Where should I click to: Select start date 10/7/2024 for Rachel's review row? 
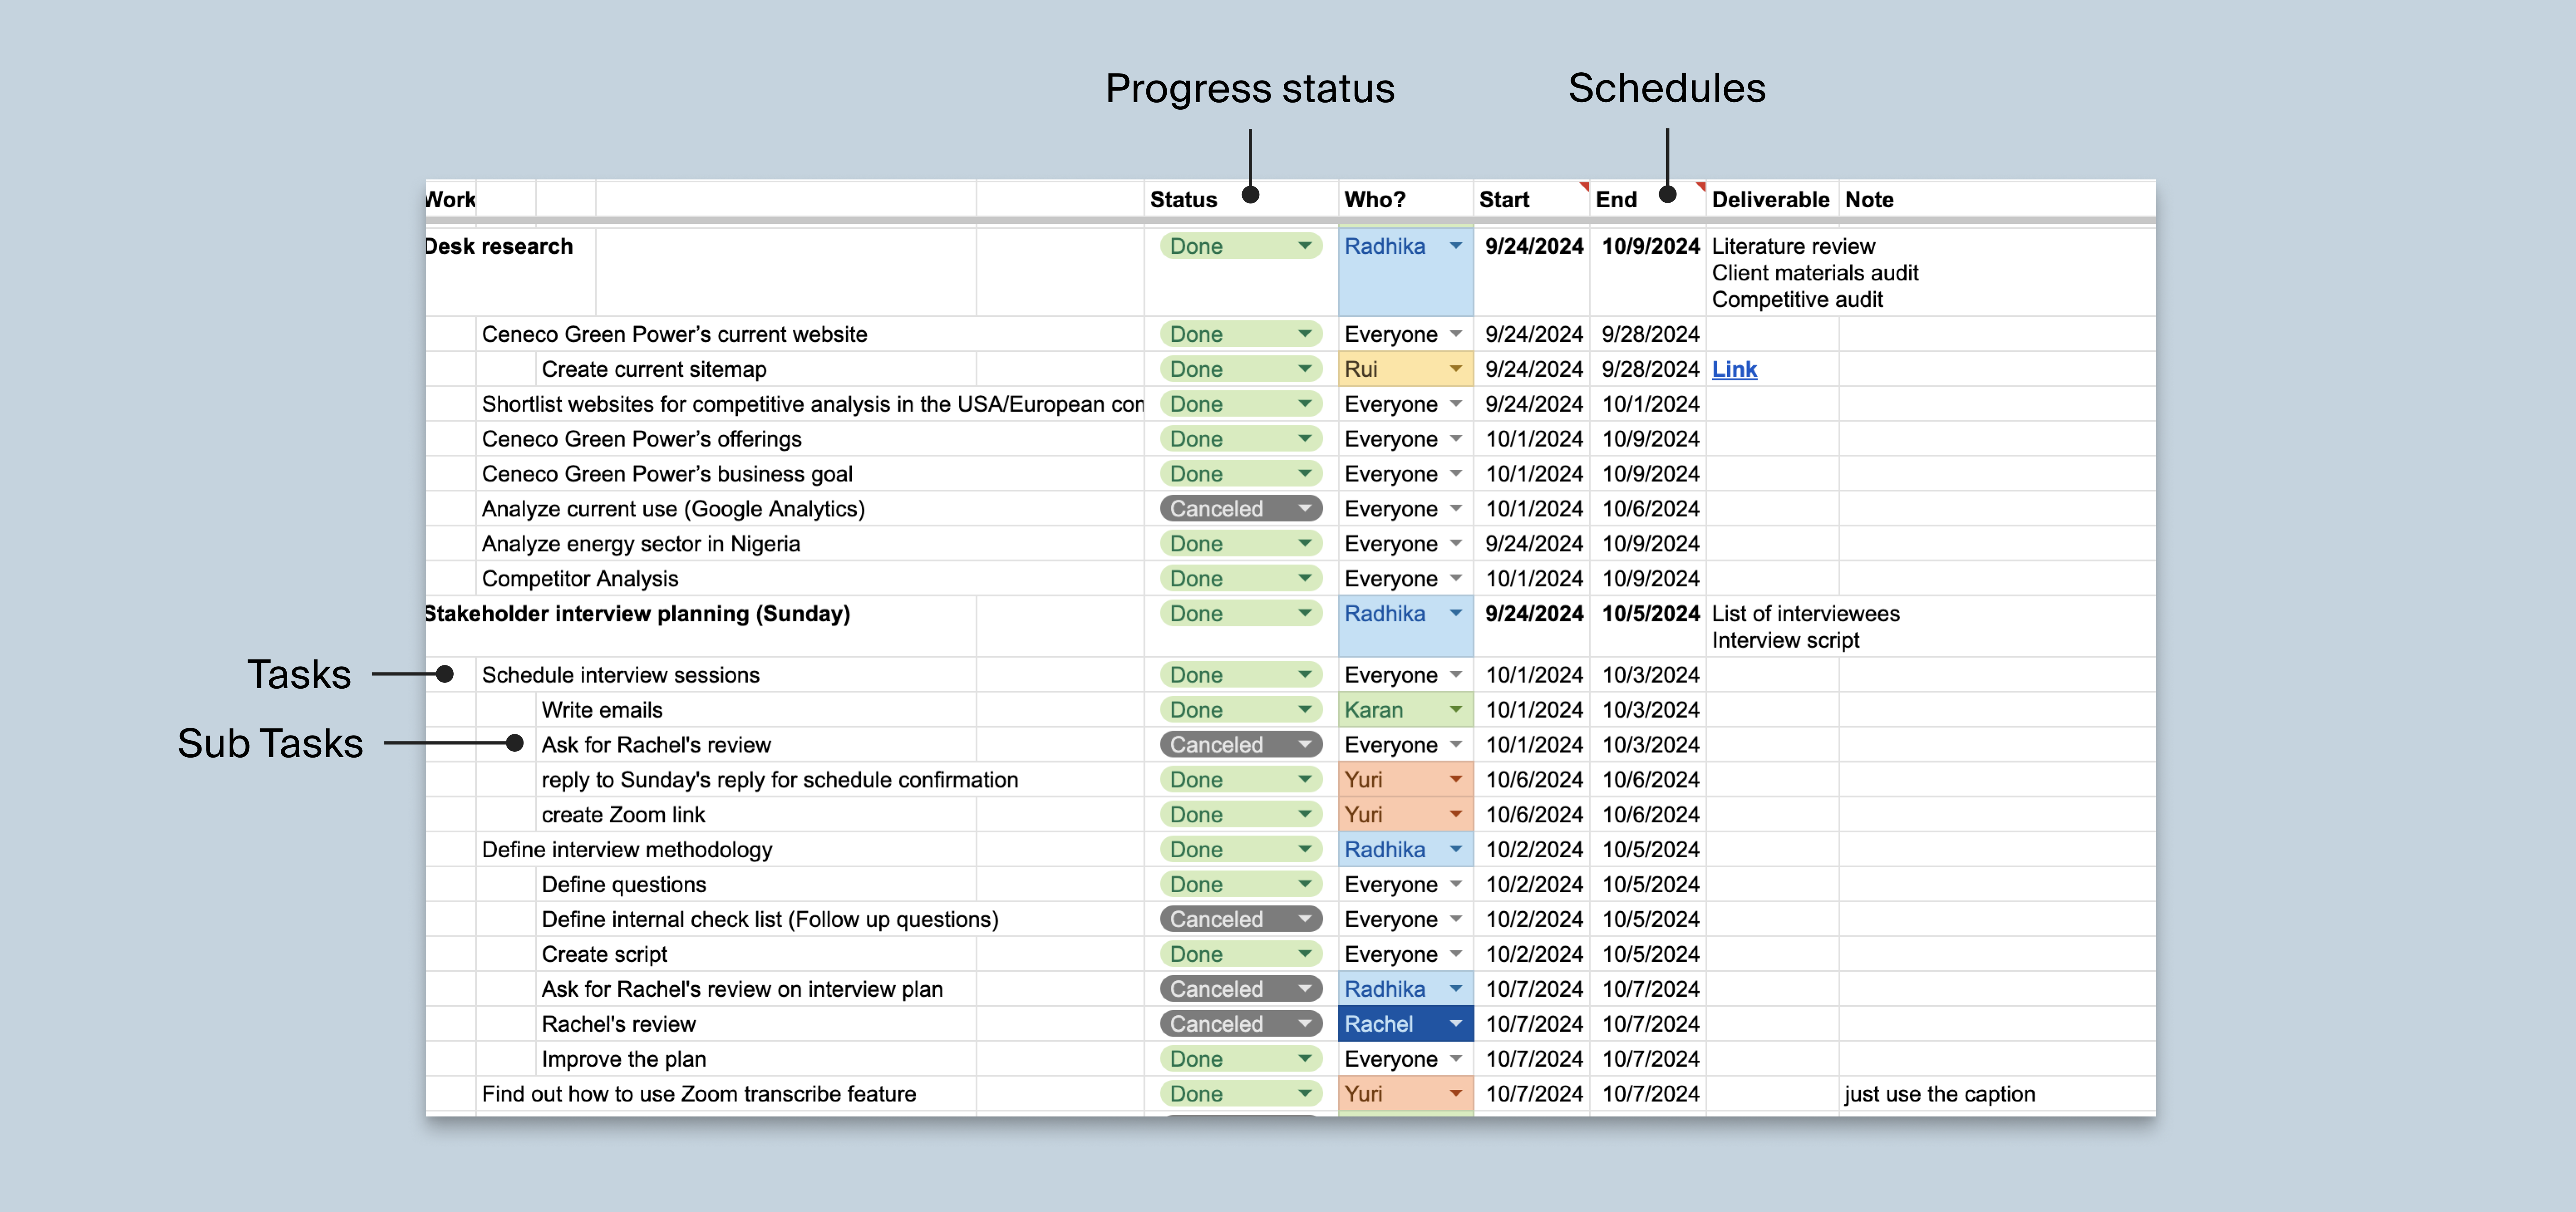(x=1531, y=1024)
